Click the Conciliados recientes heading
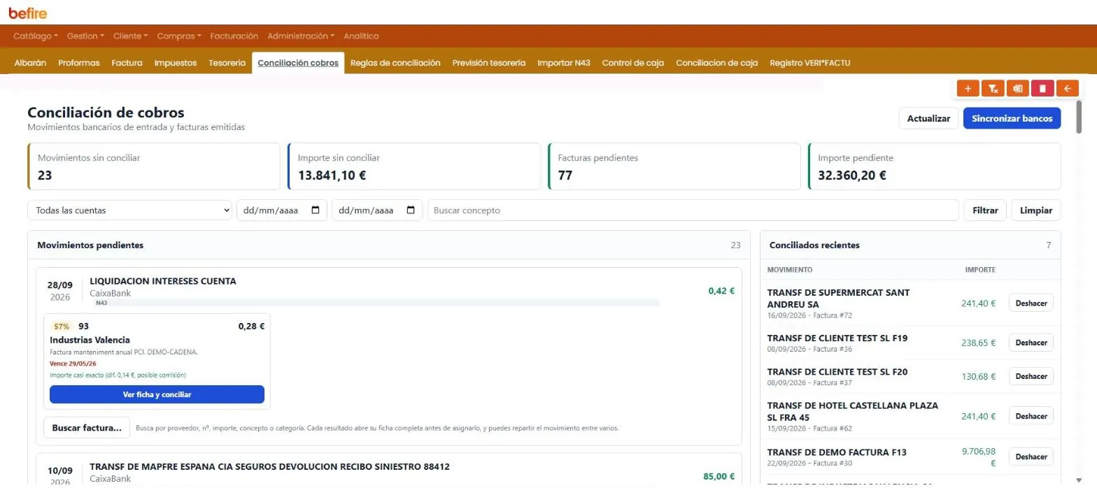 tap(814, 245)
